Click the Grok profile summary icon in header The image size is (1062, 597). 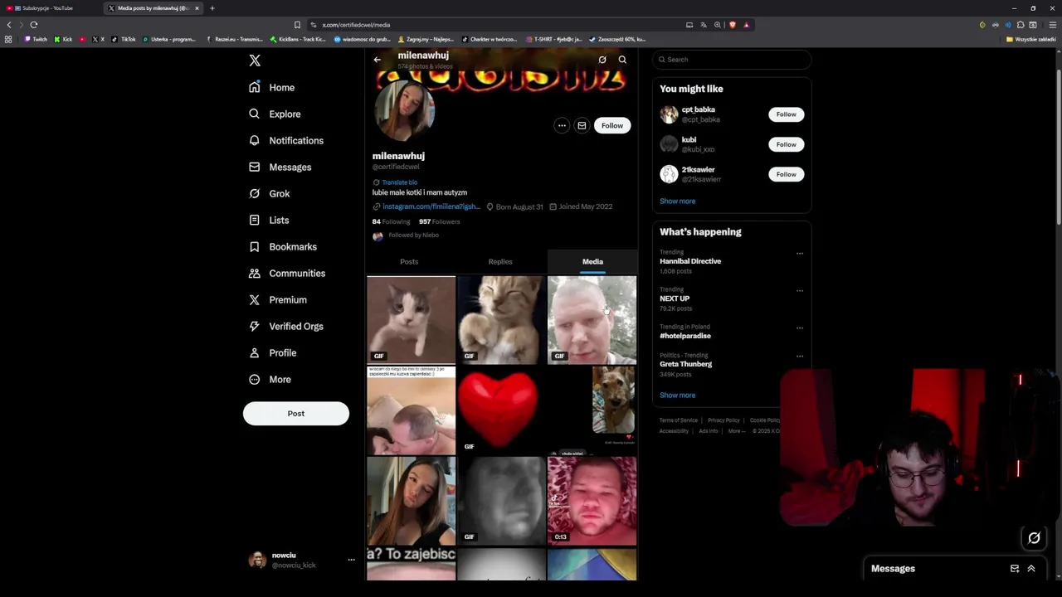pos(602,60)
